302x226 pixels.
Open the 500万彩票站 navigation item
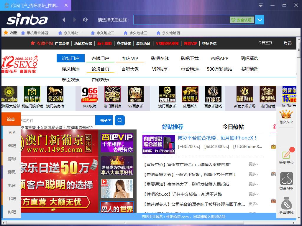[x=219, y=69]
